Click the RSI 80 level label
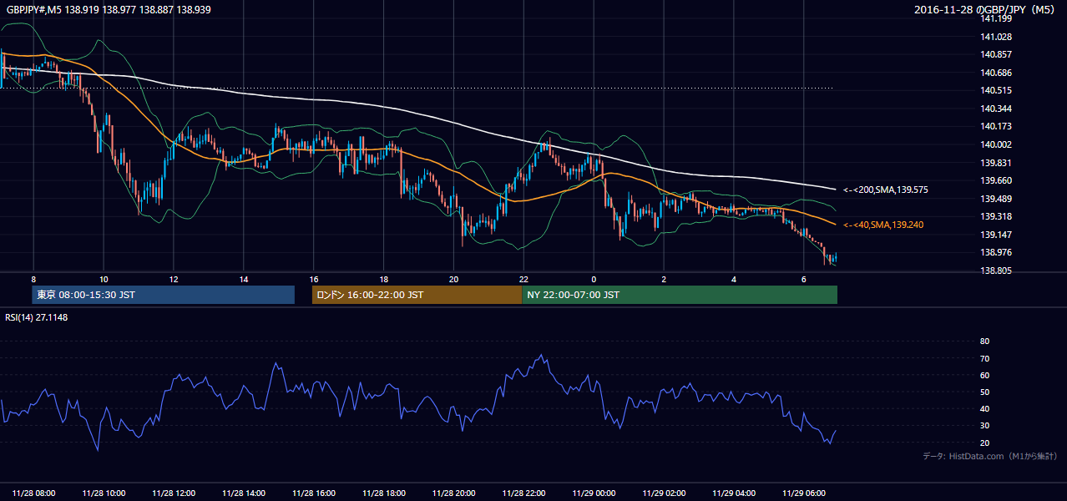This screenshot has width=1067, height=501. coord(984,342)
